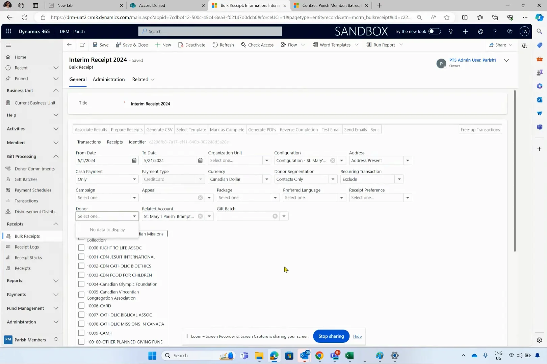The width and height of the screenshot is (547, 364).
Task: Open Payment Schedules in the navigation pane
Action: (33, 190)
